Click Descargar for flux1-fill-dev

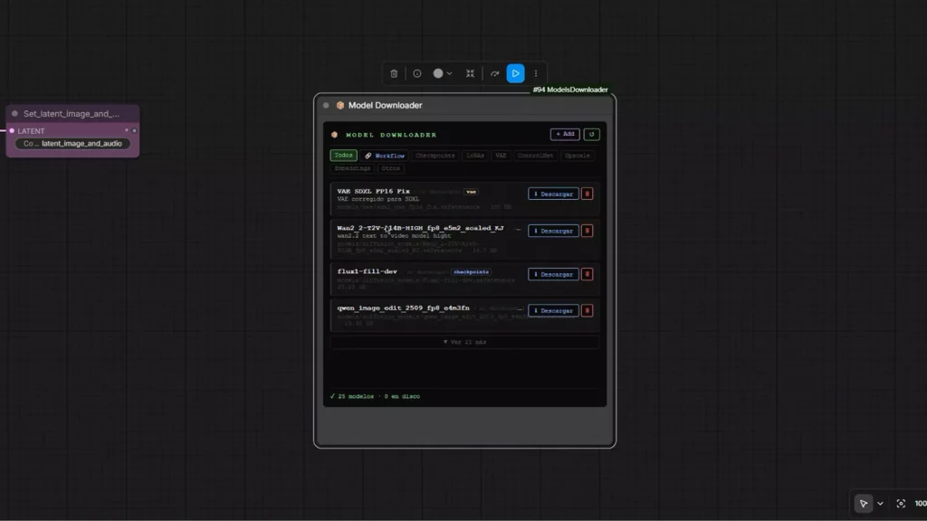coord(553,274)
